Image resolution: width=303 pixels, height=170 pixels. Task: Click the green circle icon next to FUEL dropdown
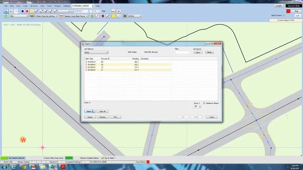[6, 16]
